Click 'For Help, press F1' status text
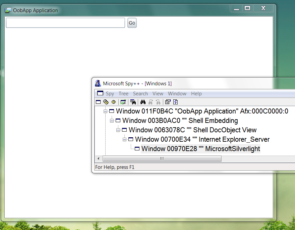Screen dimensions: 295x230 point(115,167)
